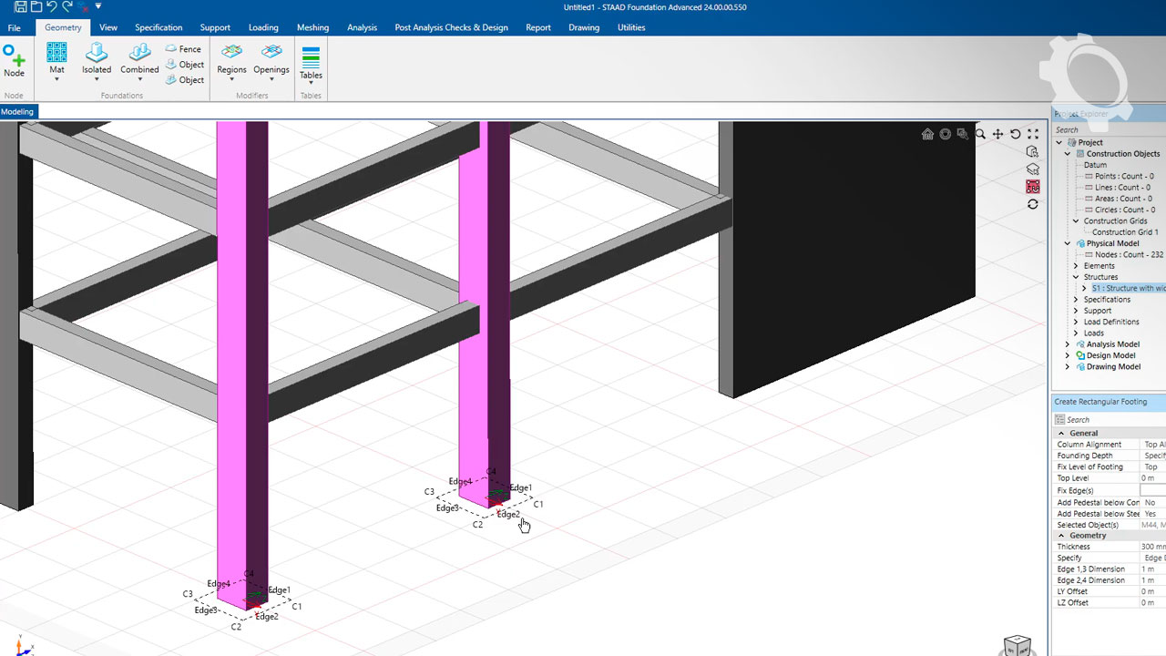Screen dimensions: 1166x656
Task: Select S1 Structure item in Project Explorer
Action: click(x=1128, y=288)
